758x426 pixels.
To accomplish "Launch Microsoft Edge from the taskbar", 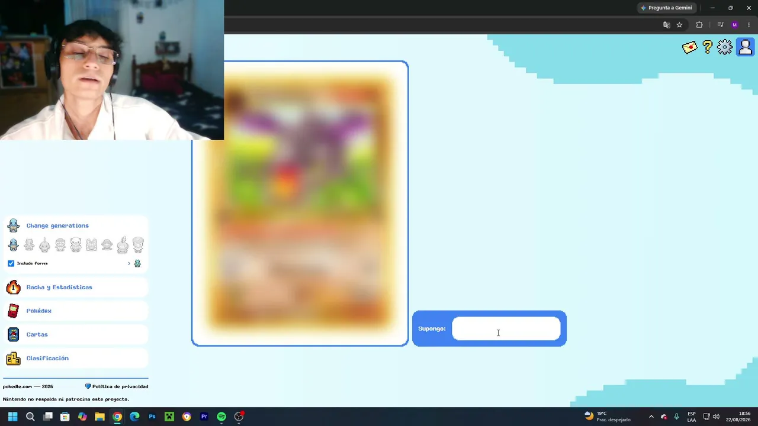I will click(134, 417).
